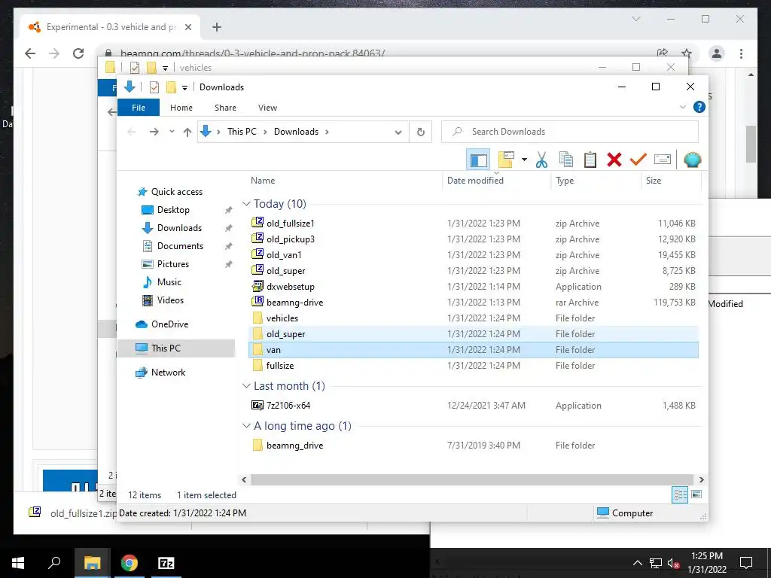Click the blue Help question mark
771x578 pixels.
699,107
